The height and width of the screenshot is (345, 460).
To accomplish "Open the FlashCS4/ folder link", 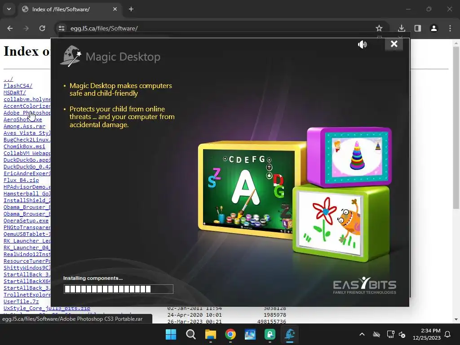I will point(18,86).
